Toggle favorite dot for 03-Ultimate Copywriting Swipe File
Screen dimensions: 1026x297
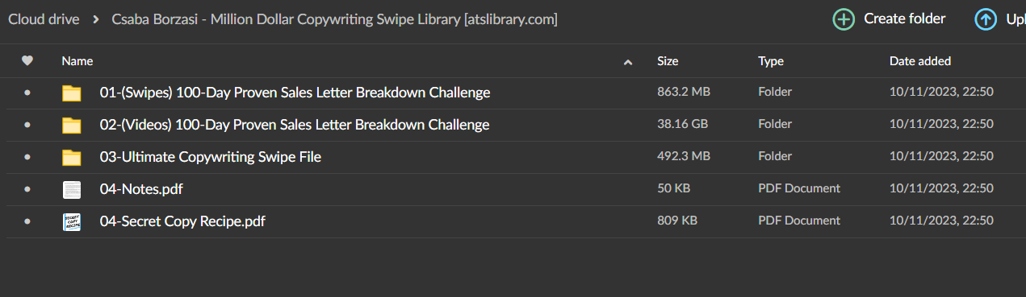(27, 157)
